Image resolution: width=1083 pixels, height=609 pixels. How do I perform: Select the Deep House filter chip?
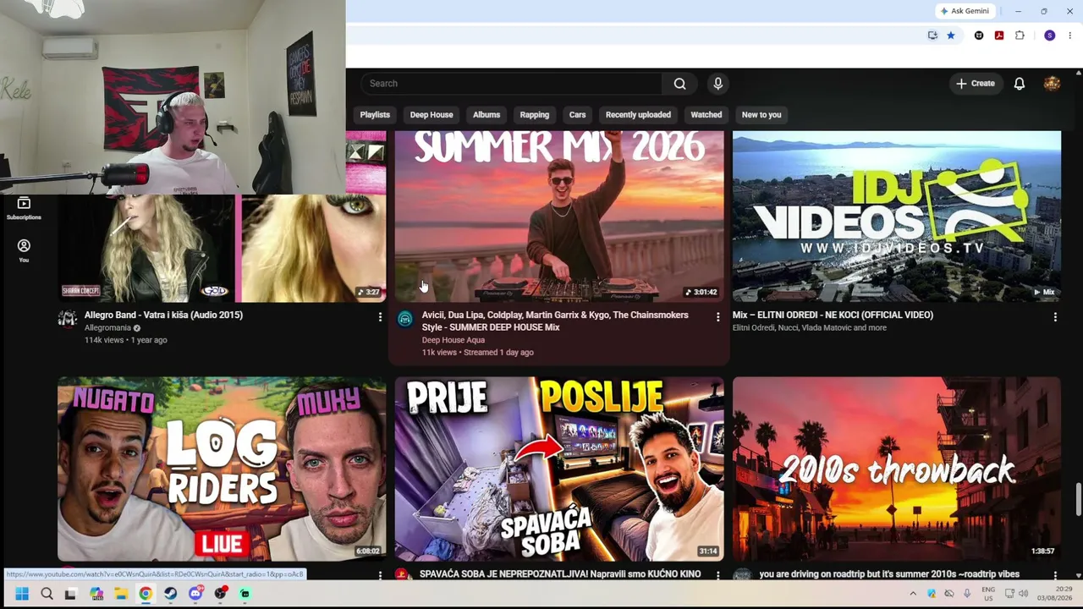click(432, 115)
